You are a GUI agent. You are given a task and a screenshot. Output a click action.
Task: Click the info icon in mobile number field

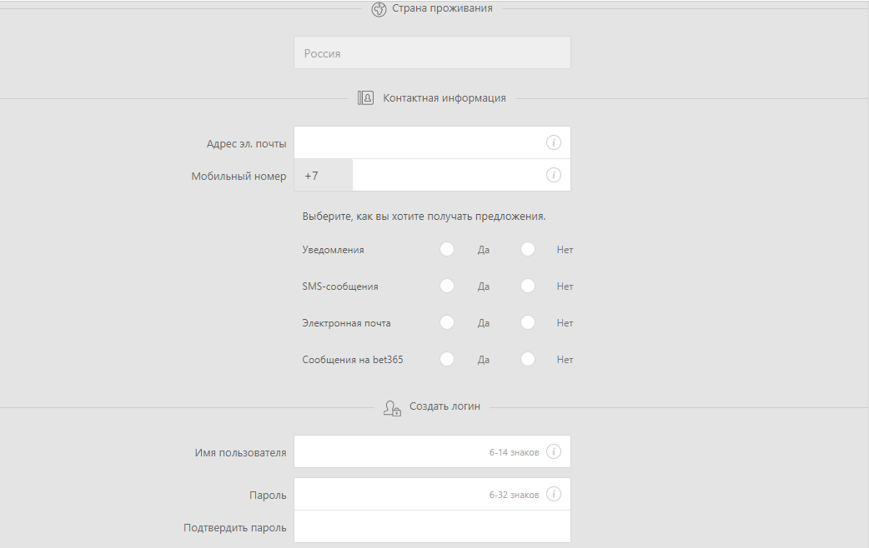553,175
